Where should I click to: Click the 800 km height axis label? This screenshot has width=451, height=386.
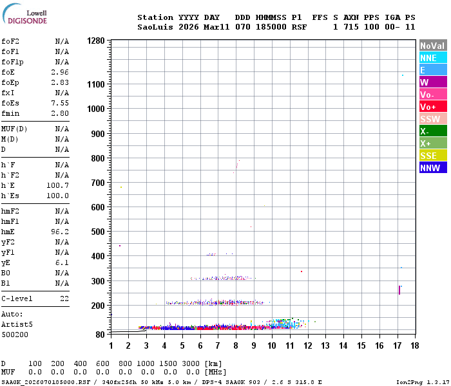pyautogui.click(x=98, y=158)
